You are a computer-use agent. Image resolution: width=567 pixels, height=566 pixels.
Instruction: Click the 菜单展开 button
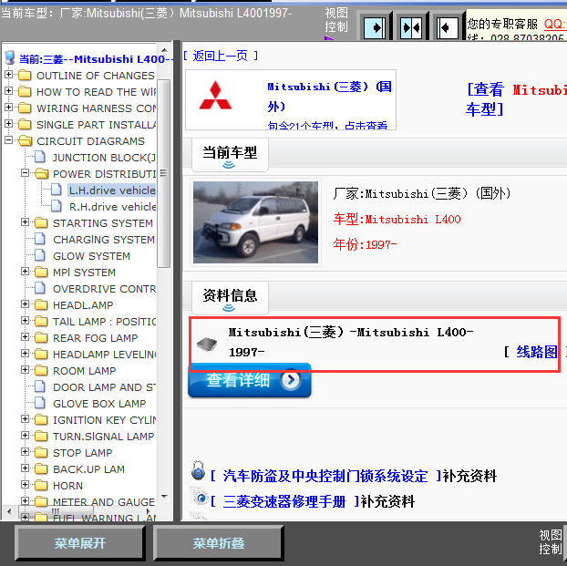(x=79, y=543)
